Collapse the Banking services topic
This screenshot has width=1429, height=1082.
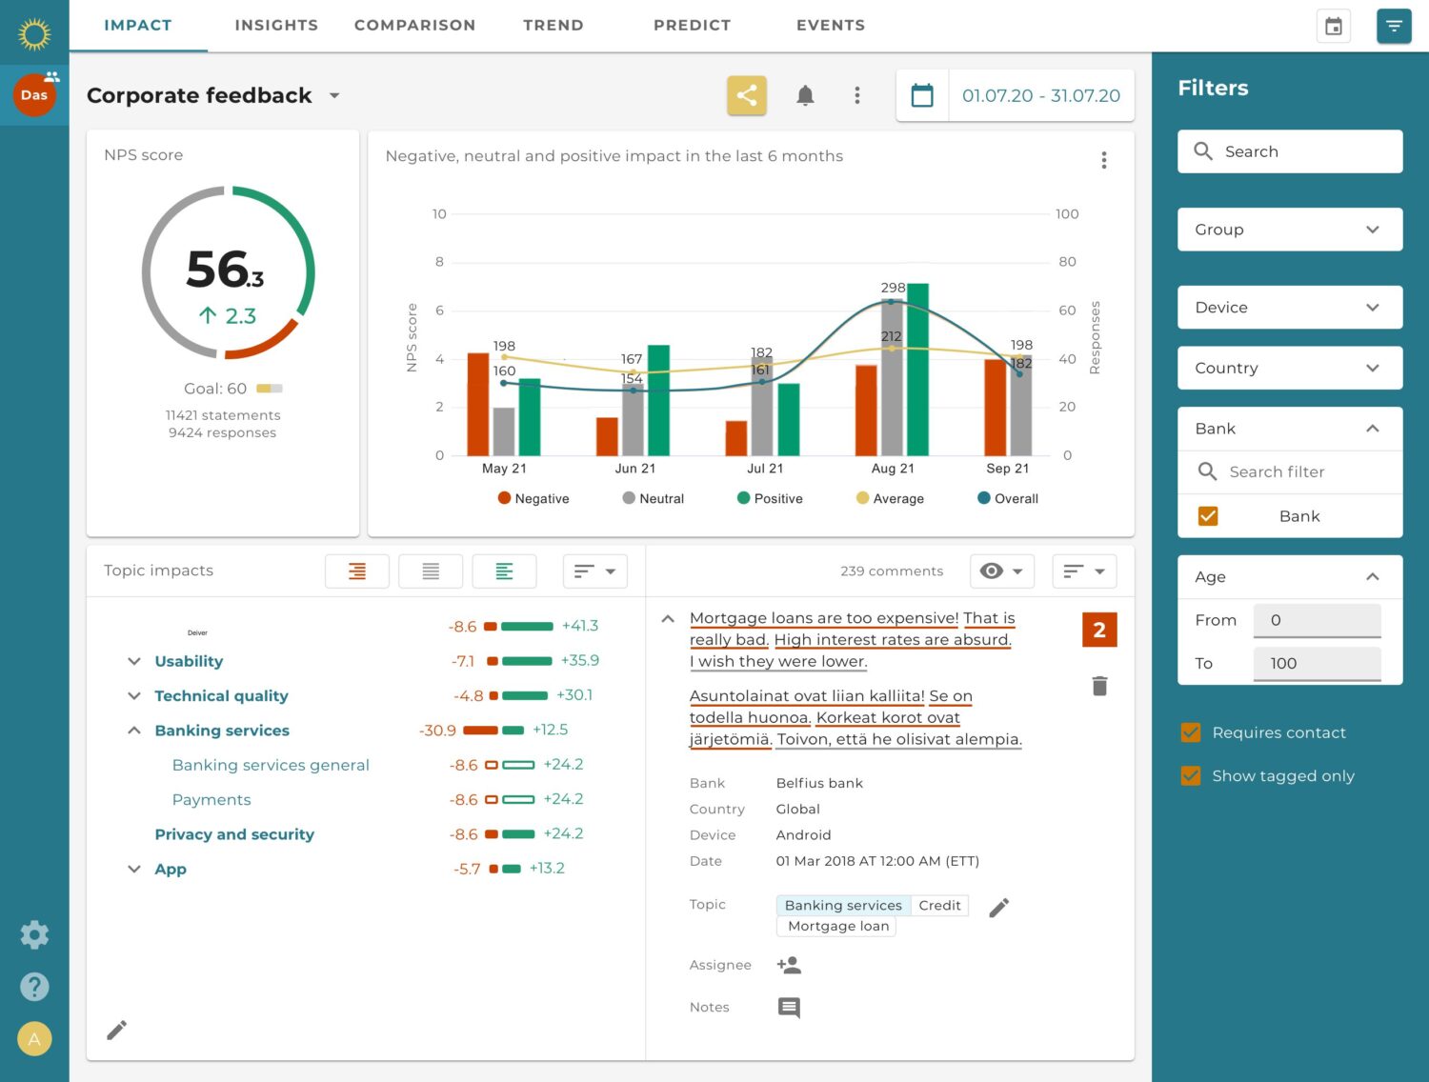(133, 731)
